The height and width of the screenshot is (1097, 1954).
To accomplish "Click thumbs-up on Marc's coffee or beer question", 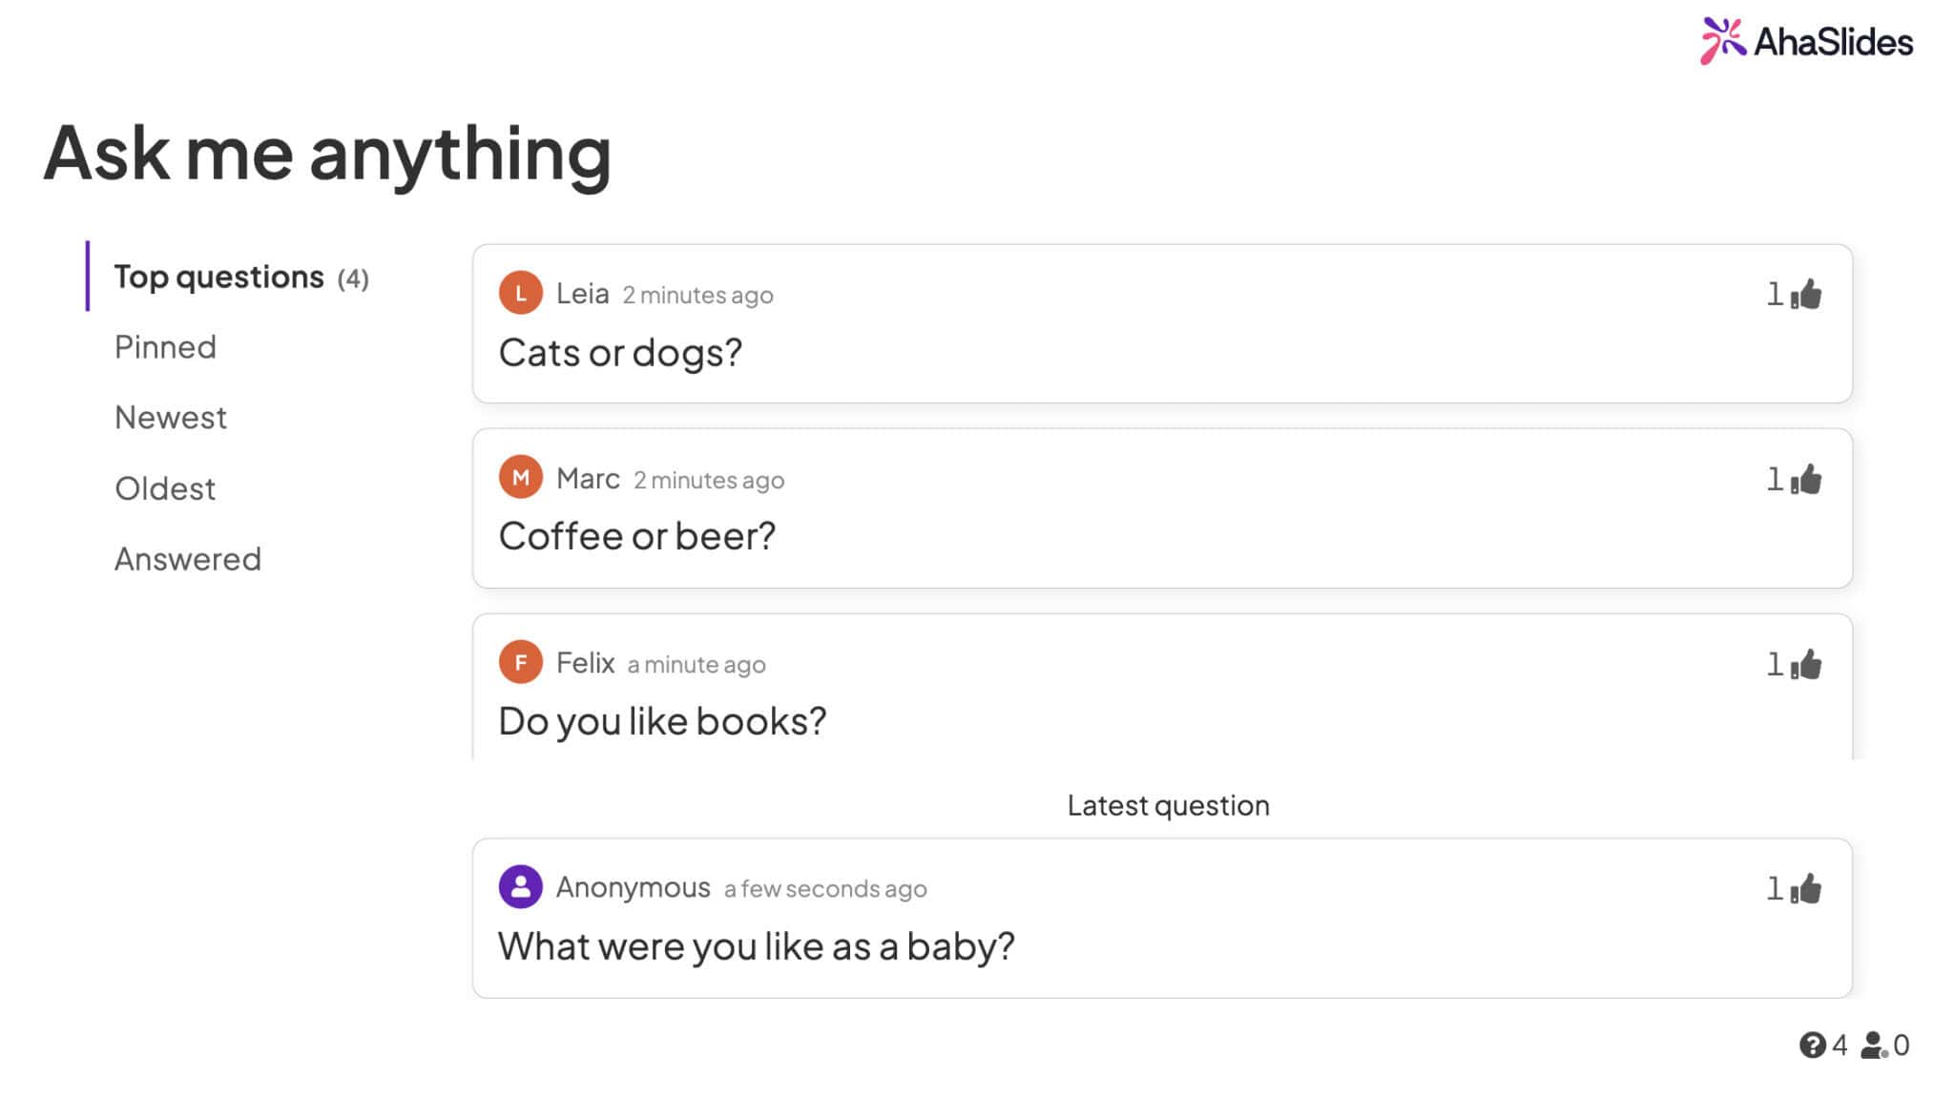I will pos(1805,479).
